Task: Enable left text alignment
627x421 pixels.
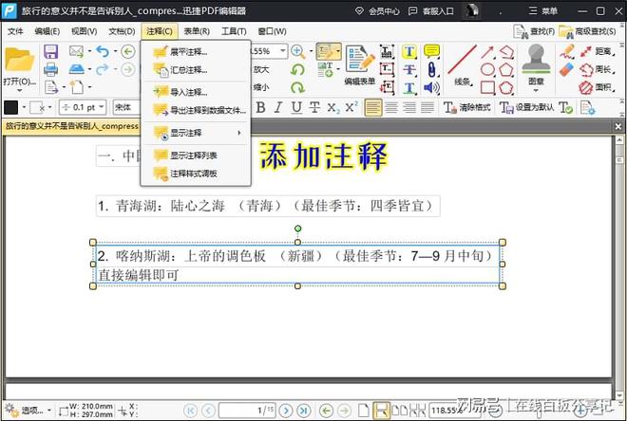Action: click(x=373, y=107)
